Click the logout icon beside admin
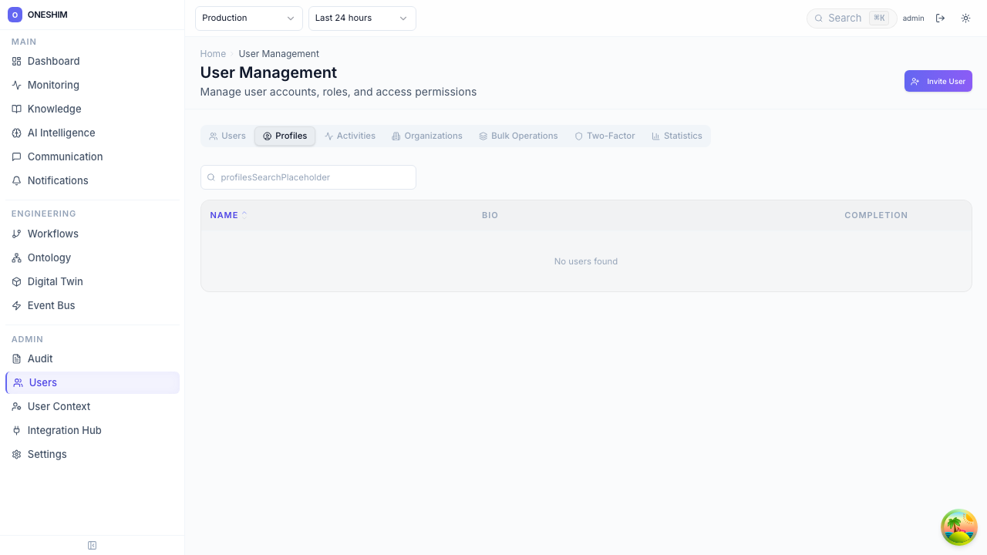The image size is (987, 555). (x=940, y=18)
